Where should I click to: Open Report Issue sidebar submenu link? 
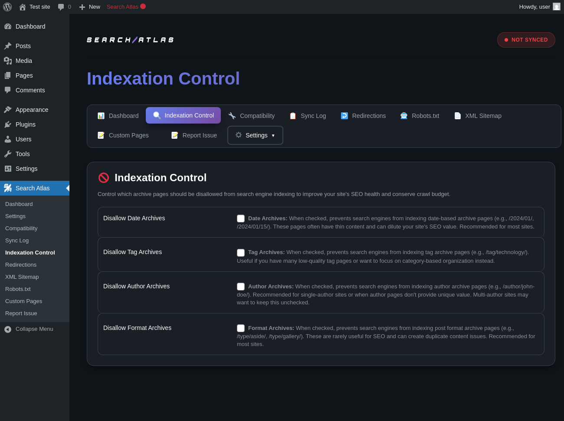21,313
